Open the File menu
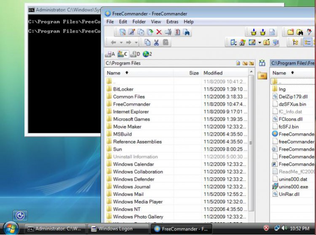The height and width of the screenshot is (235, 316). point(110,22)
